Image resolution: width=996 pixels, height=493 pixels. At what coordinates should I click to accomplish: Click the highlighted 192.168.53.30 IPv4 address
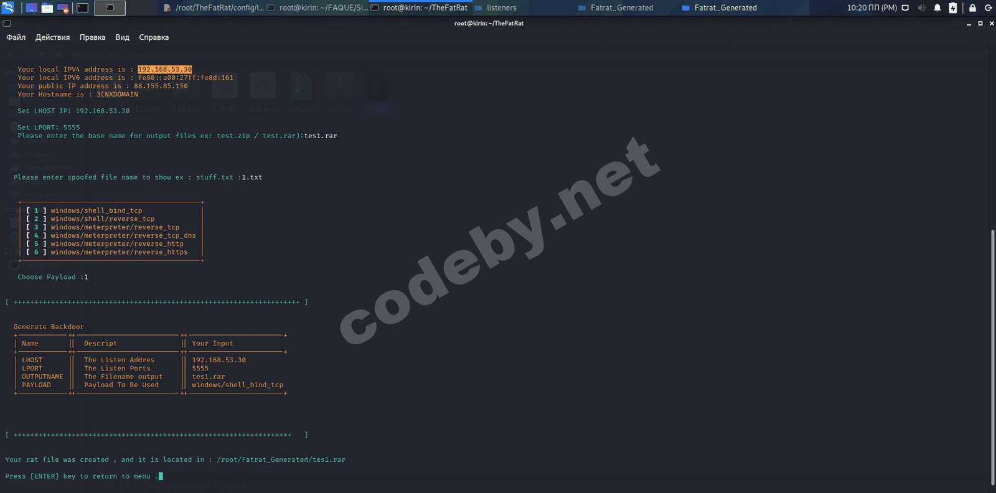[165, 70]
